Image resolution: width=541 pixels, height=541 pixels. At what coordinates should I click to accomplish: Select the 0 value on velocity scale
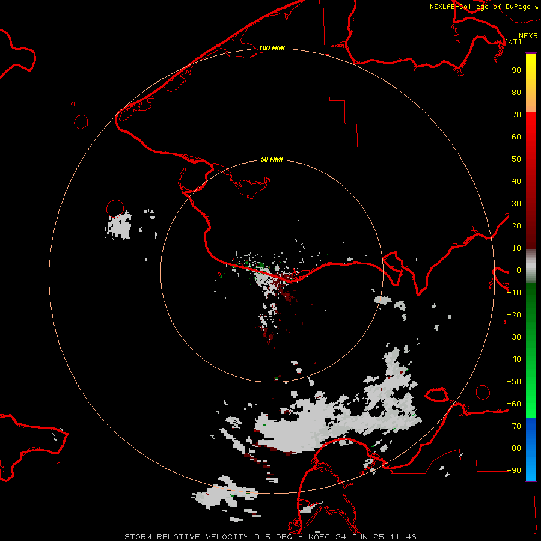click(519, 270)
